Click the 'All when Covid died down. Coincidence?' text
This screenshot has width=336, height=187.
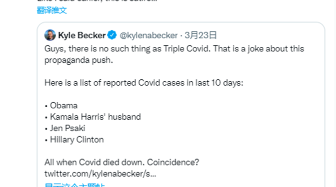(x=121, y=163)
